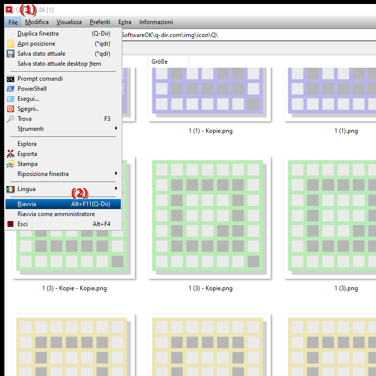Click the command prompt icon
This screenshot has height=376, width=376.
pyautogui.click(x=11, y=79)
